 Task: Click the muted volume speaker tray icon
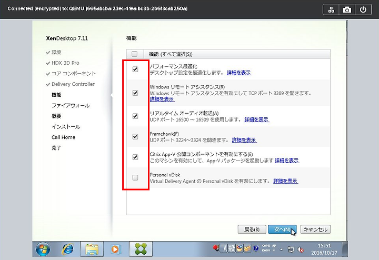coord(301,249)
